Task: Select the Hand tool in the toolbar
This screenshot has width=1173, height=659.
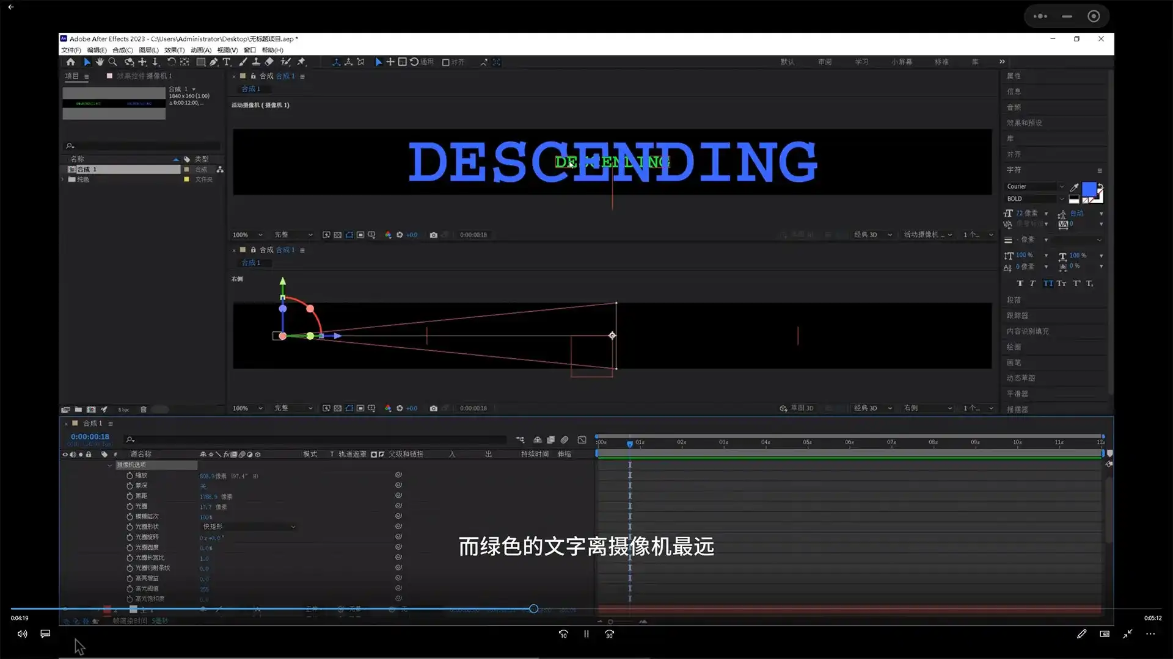Action: pos(100,62)
